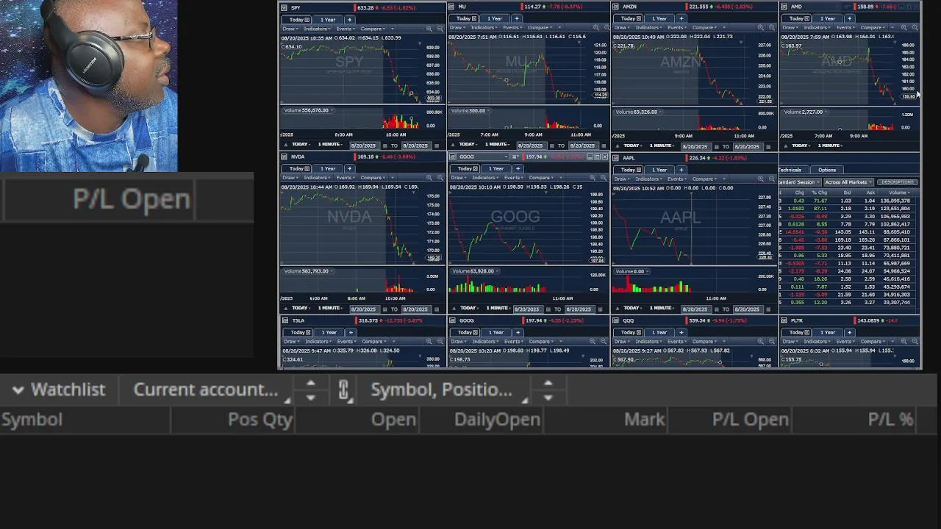Open the Symbol, Positio... dropdown
The width and height of the screenshot is (941, 529).
pos(448,389)
